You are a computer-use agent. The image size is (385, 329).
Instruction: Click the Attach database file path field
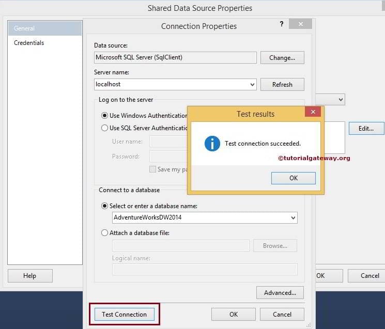(x=181, y=246)
